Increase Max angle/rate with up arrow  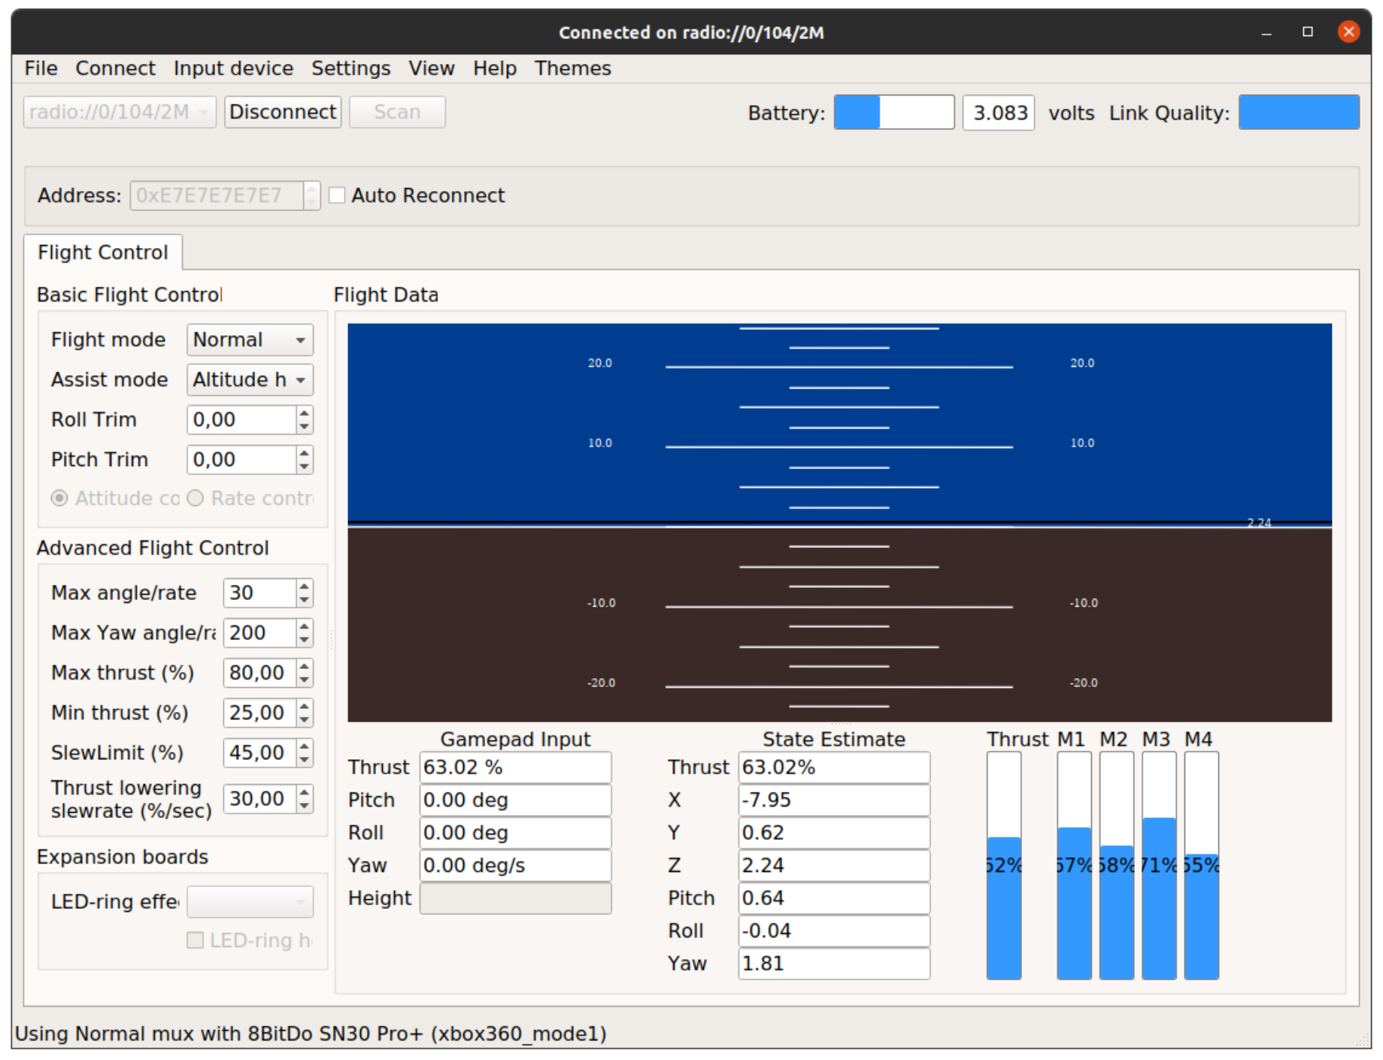(x=304, y=586)
